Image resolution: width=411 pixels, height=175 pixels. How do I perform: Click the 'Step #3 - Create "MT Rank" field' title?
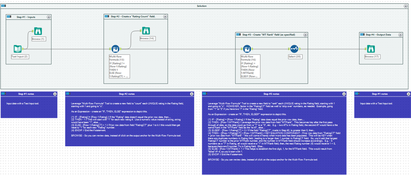(x=269, y=34)
